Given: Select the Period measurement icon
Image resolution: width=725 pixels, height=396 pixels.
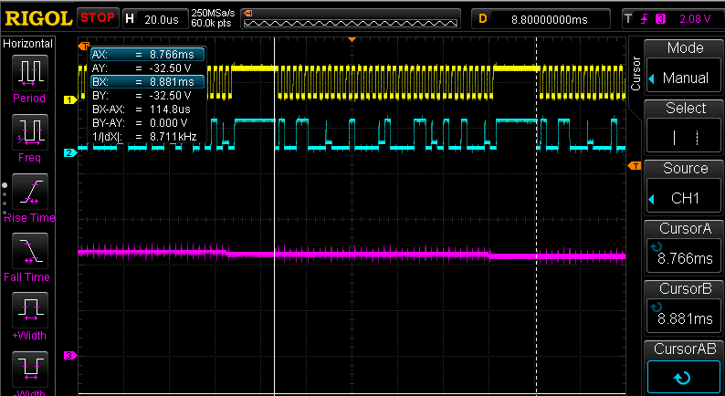Looking at the screenshot, I should 29,71.
